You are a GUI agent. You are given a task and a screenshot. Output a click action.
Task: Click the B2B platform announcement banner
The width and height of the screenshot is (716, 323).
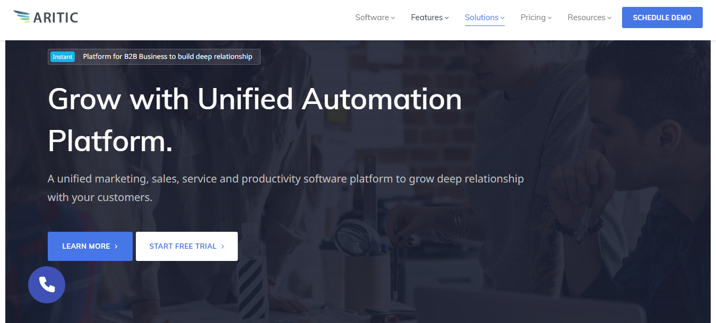[x=154, y=57]
